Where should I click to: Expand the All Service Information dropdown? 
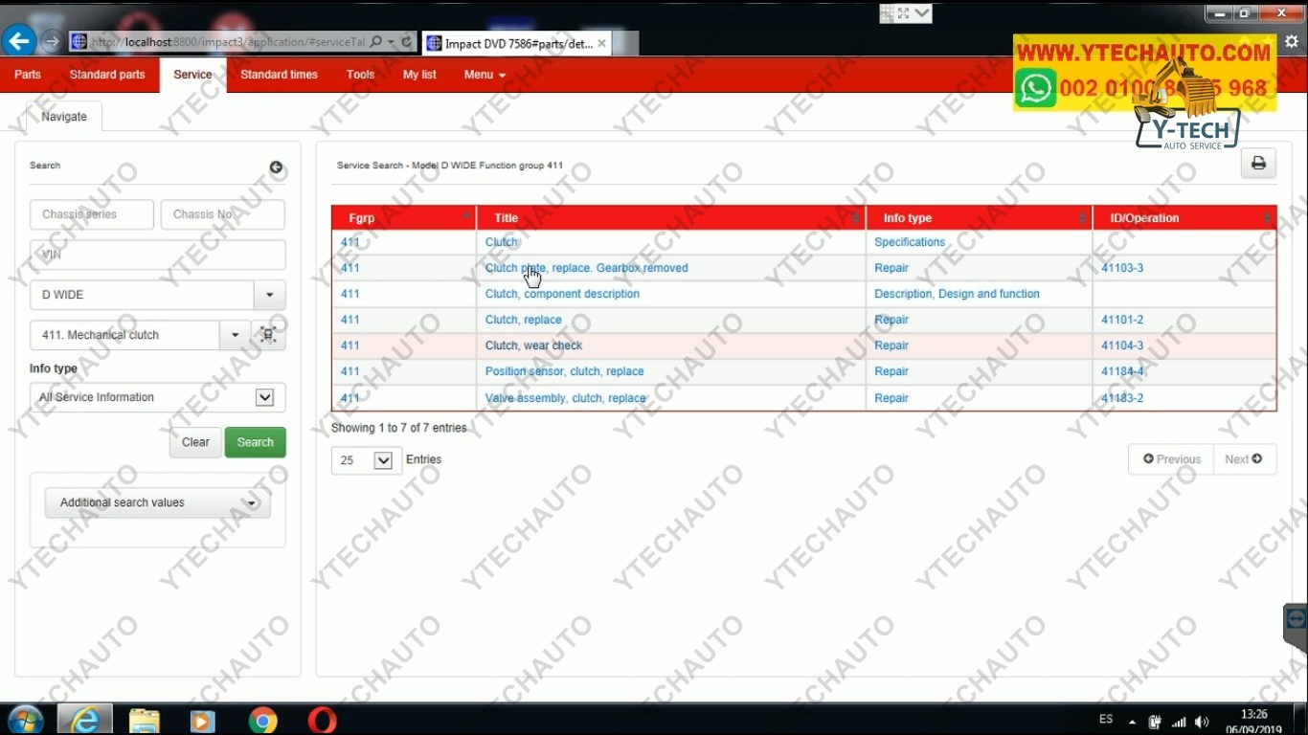click(x=264, y=397)
